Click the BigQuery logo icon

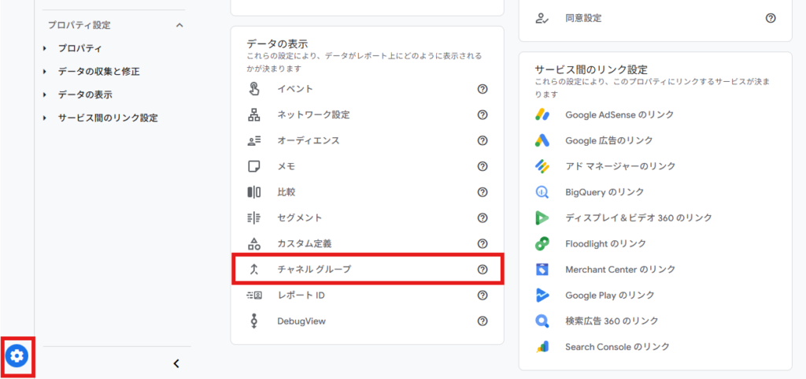[542, 191]
